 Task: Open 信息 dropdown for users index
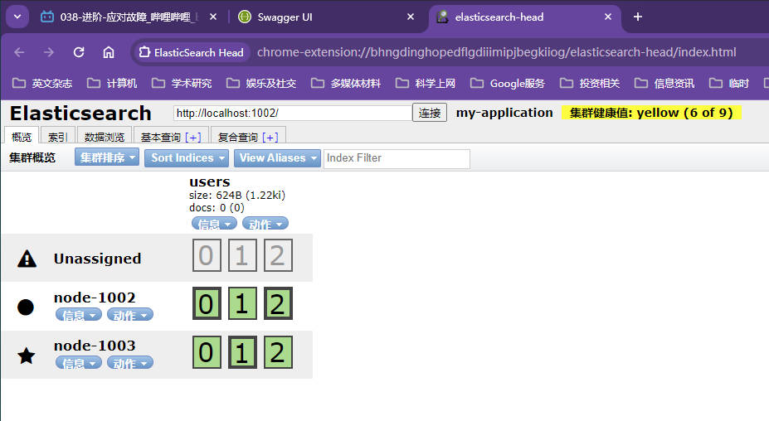[214, 224]
